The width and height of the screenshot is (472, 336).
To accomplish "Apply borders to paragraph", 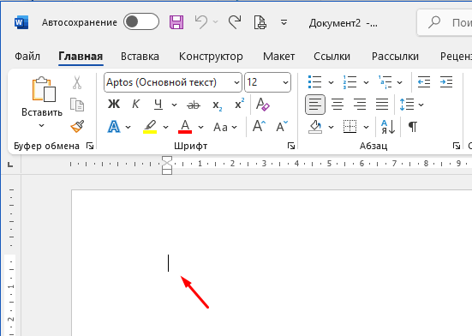I will [350, 127].
